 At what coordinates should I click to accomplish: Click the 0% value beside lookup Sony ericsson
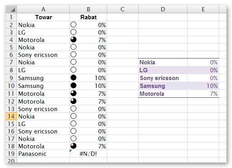click(203, 78)
